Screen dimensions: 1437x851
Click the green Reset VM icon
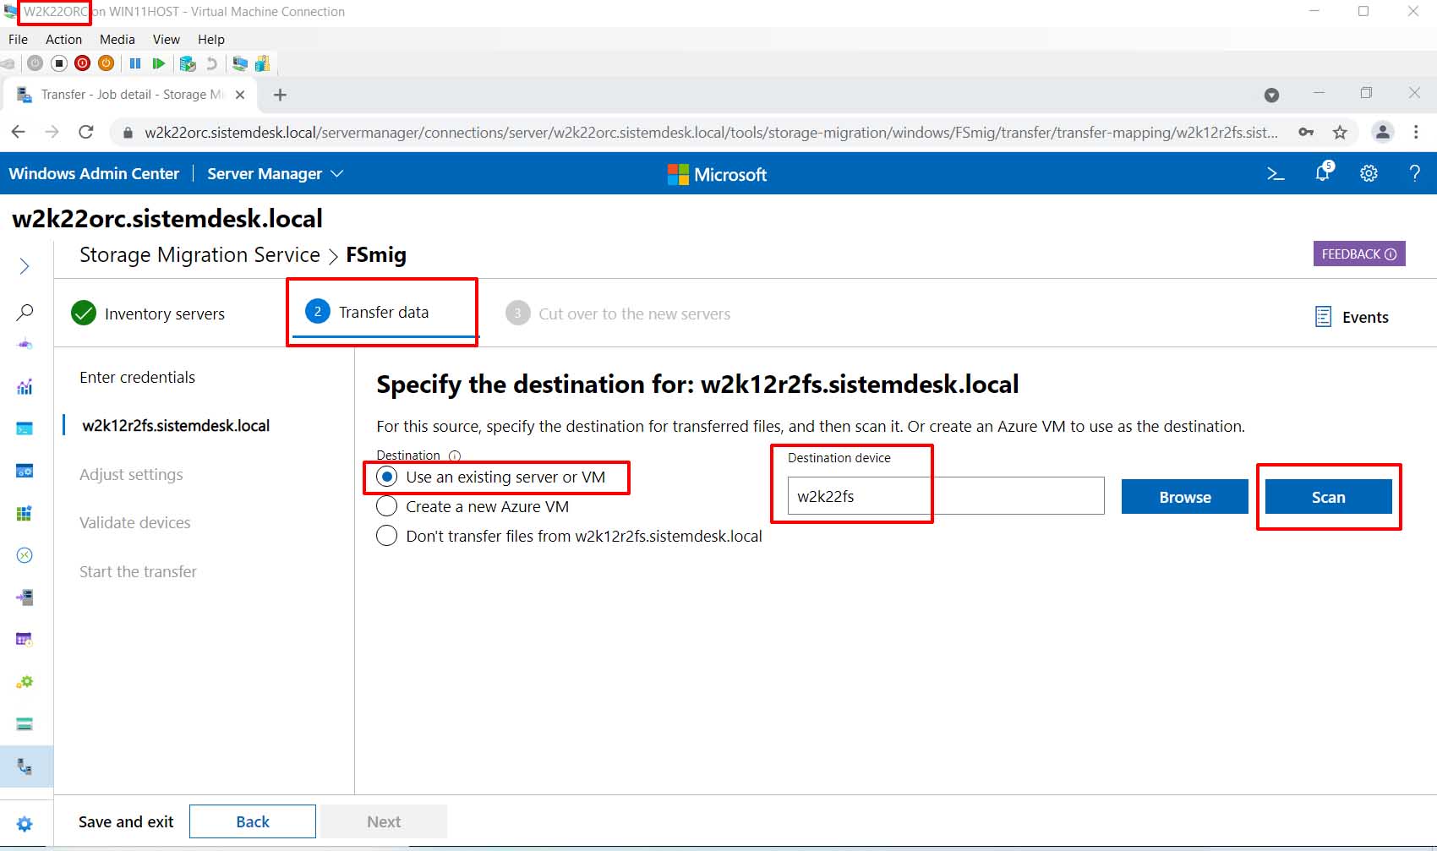(x=158, y=63)
